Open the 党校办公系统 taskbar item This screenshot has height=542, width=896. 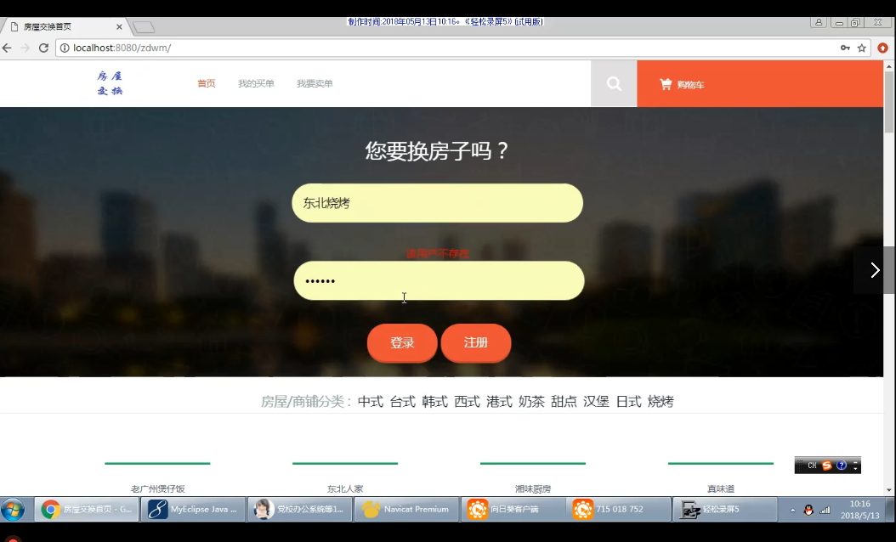299,510
